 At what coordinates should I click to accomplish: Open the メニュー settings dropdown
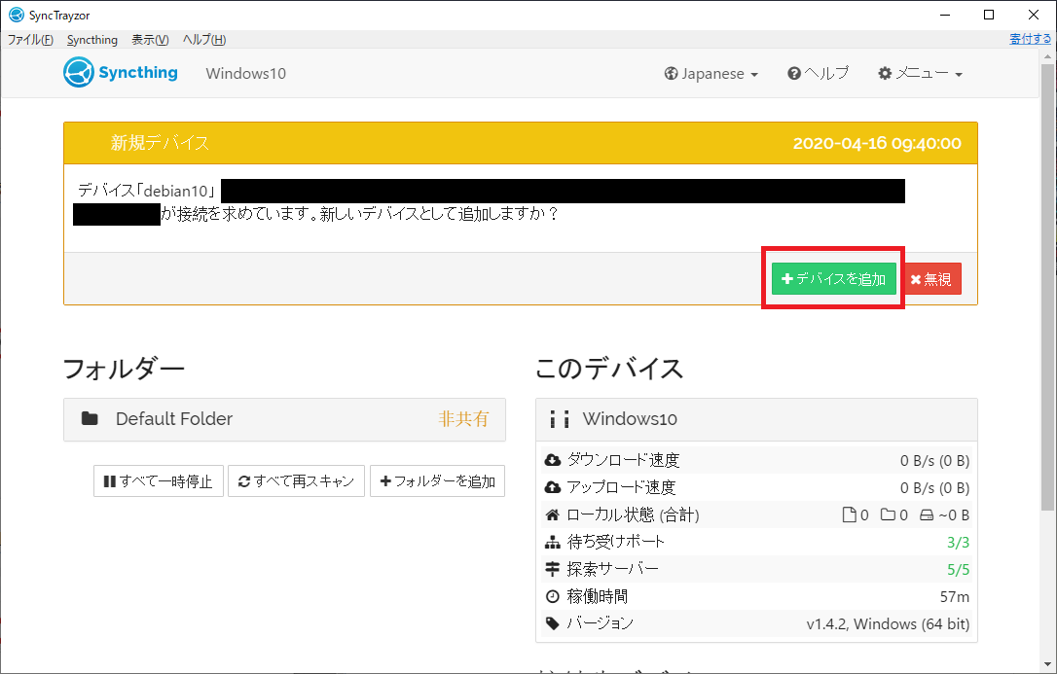(920, 73)
